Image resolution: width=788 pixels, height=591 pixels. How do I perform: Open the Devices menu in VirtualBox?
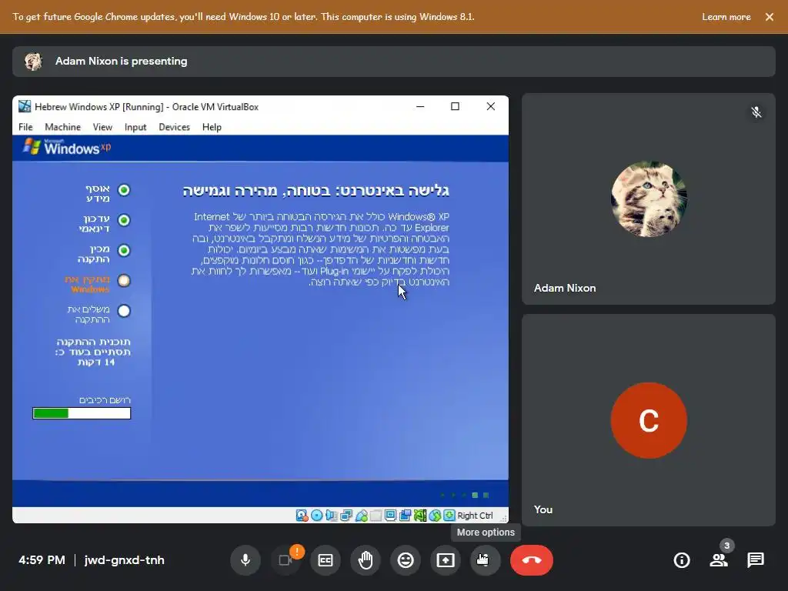click(175, 127)
